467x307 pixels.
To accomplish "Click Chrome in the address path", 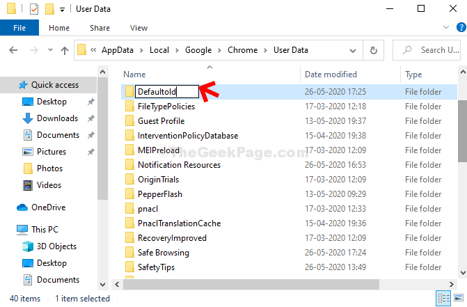I will pyautogui.click(x=242, y=50).
